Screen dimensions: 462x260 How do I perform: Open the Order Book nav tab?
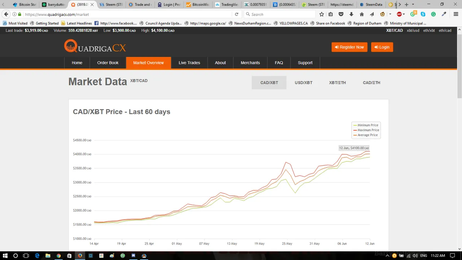[x=108, y=63]
